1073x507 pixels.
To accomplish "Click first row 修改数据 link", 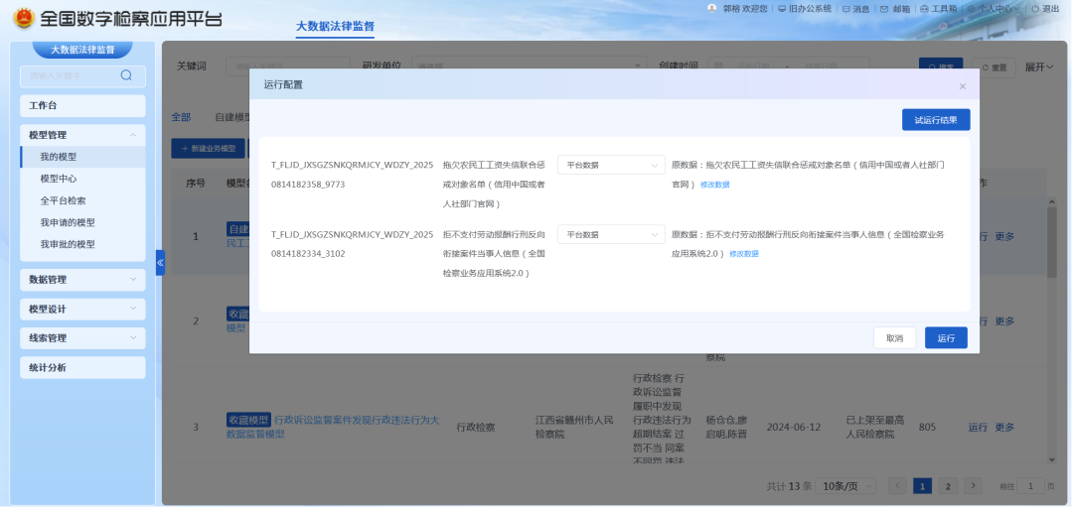I will (714, 185).
